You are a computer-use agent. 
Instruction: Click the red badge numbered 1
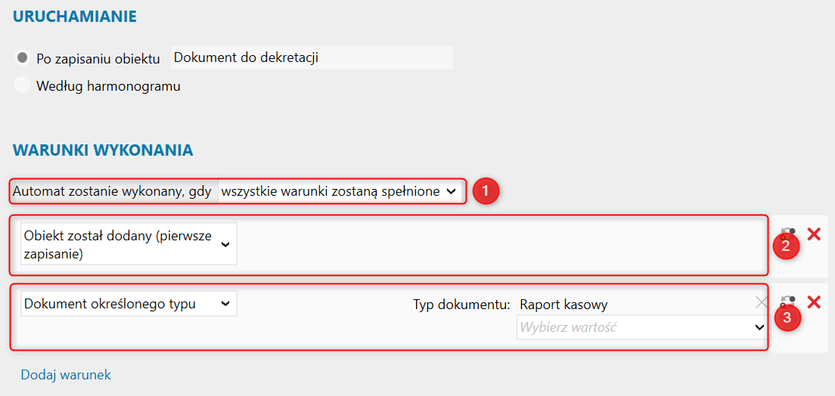tap(486, 191)
